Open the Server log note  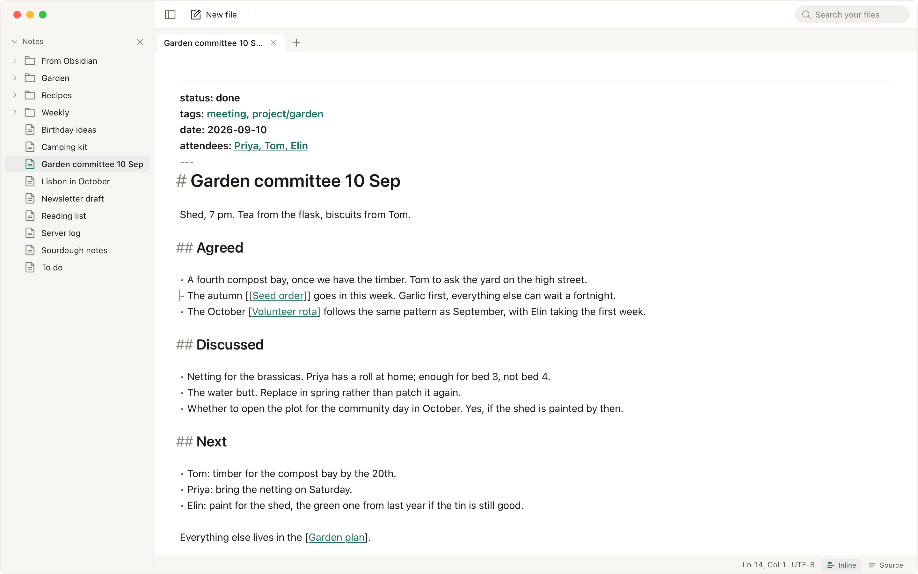tap(77, 233)
